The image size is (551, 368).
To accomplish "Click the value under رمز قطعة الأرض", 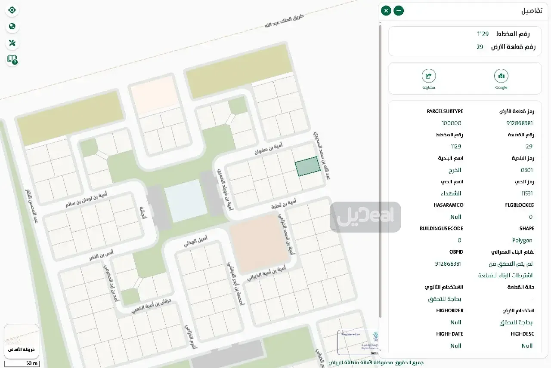I will (520, 123).
